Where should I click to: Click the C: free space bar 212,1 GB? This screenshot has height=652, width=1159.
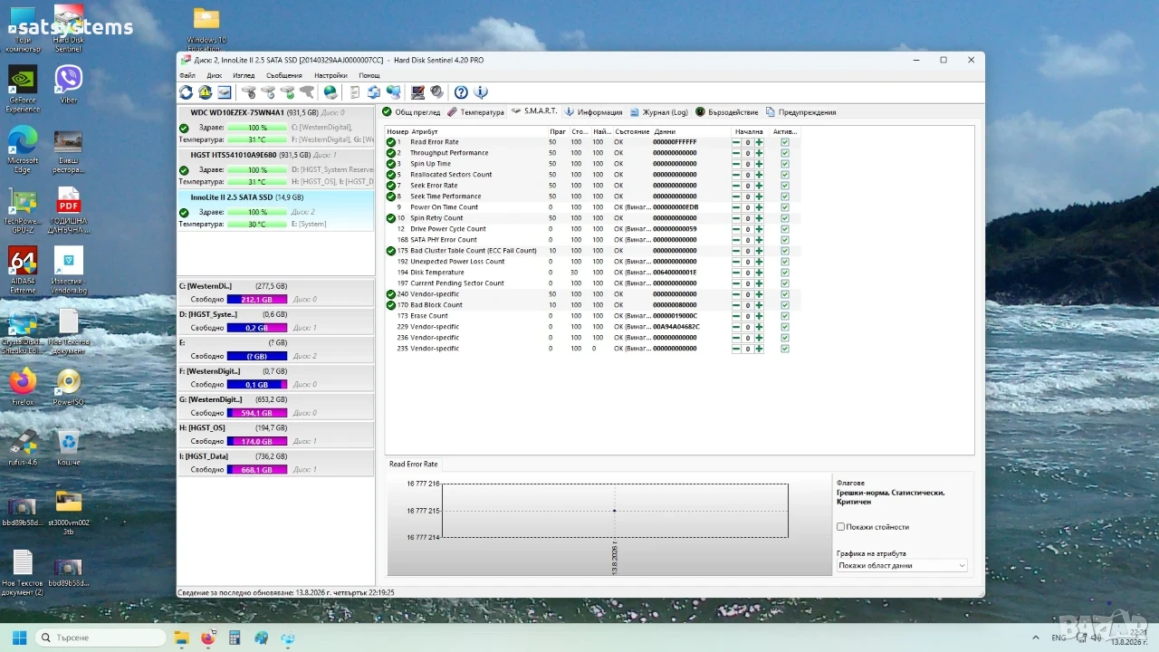[x=257, y=300]
